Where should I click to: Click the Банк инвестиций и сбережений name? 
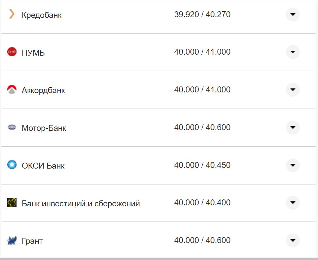point(81,203)
